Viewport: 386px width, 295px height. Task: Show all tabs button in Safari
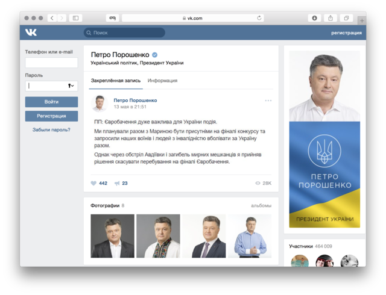pos(346,18)
